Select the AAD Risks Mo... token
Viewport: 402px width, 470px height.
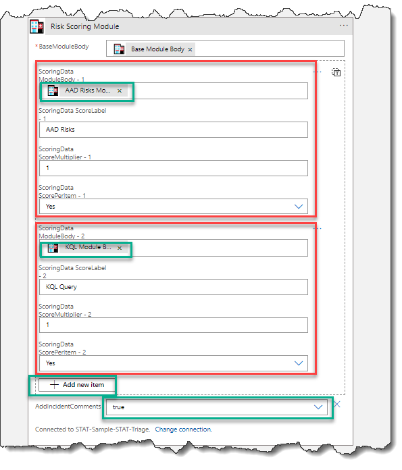(x=87, y=90)
